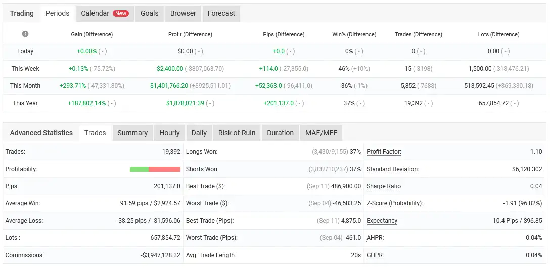Open the MAE/MFE tab

click(x=321, y=133)
